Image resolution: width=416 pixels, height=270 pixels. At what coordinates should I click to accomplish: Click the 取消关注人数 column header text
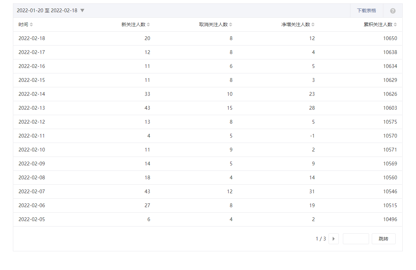[213, 24]
